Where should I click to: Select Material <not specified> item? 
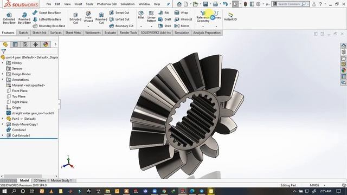point(25,86)
